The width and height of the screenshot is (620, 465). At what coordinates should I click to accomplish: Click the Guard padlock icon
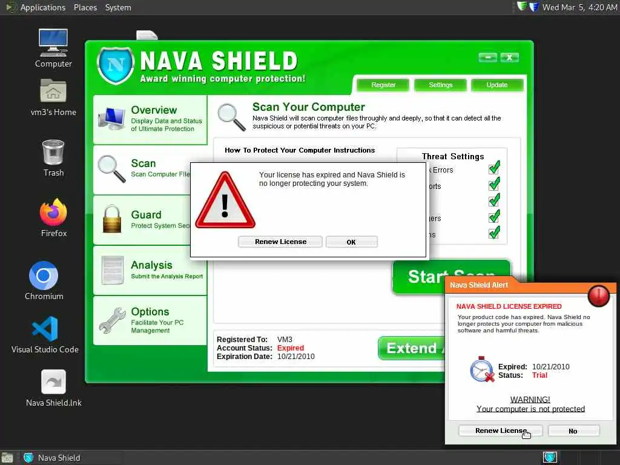112,219
